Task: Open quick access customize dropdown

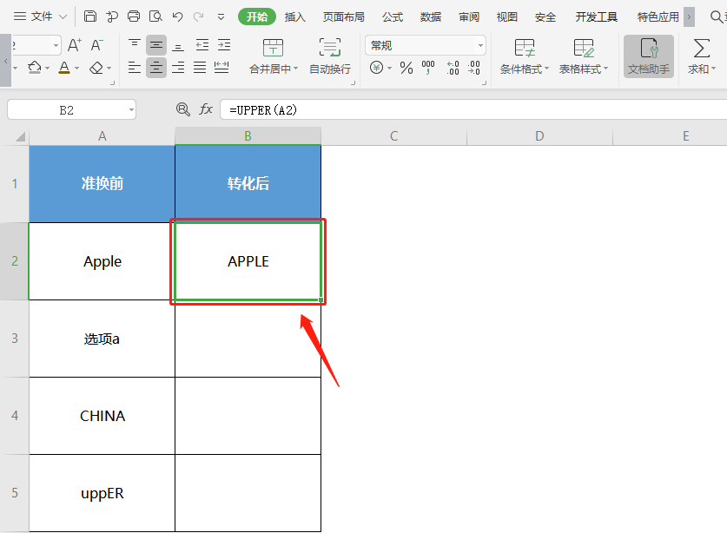Action: coord(221,17)
